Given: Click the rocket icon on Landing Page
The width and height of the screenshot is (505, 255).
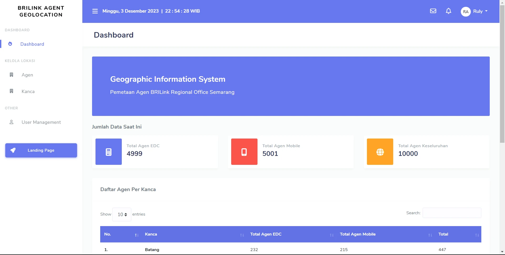Looking at the screenshot, I should click(x=13, y=150).
